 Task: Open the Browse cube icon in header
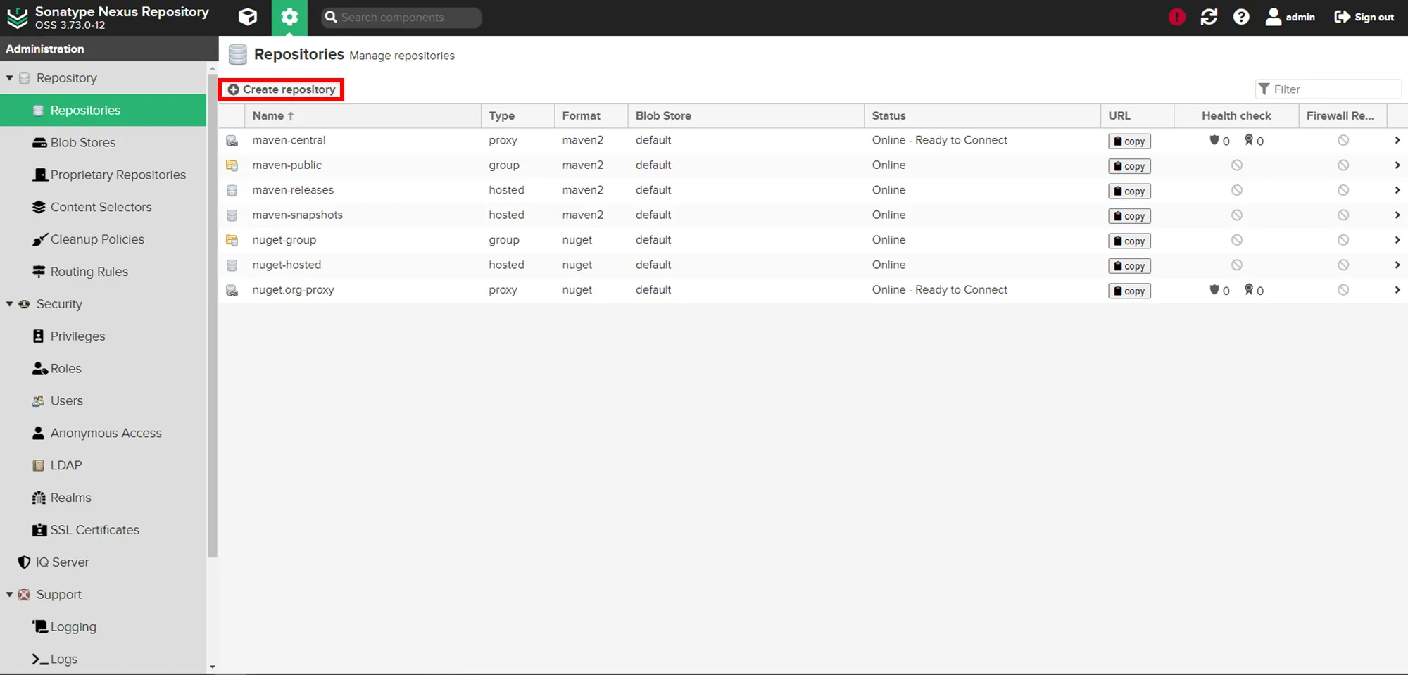pyautogui.click(x=248, y=17)
